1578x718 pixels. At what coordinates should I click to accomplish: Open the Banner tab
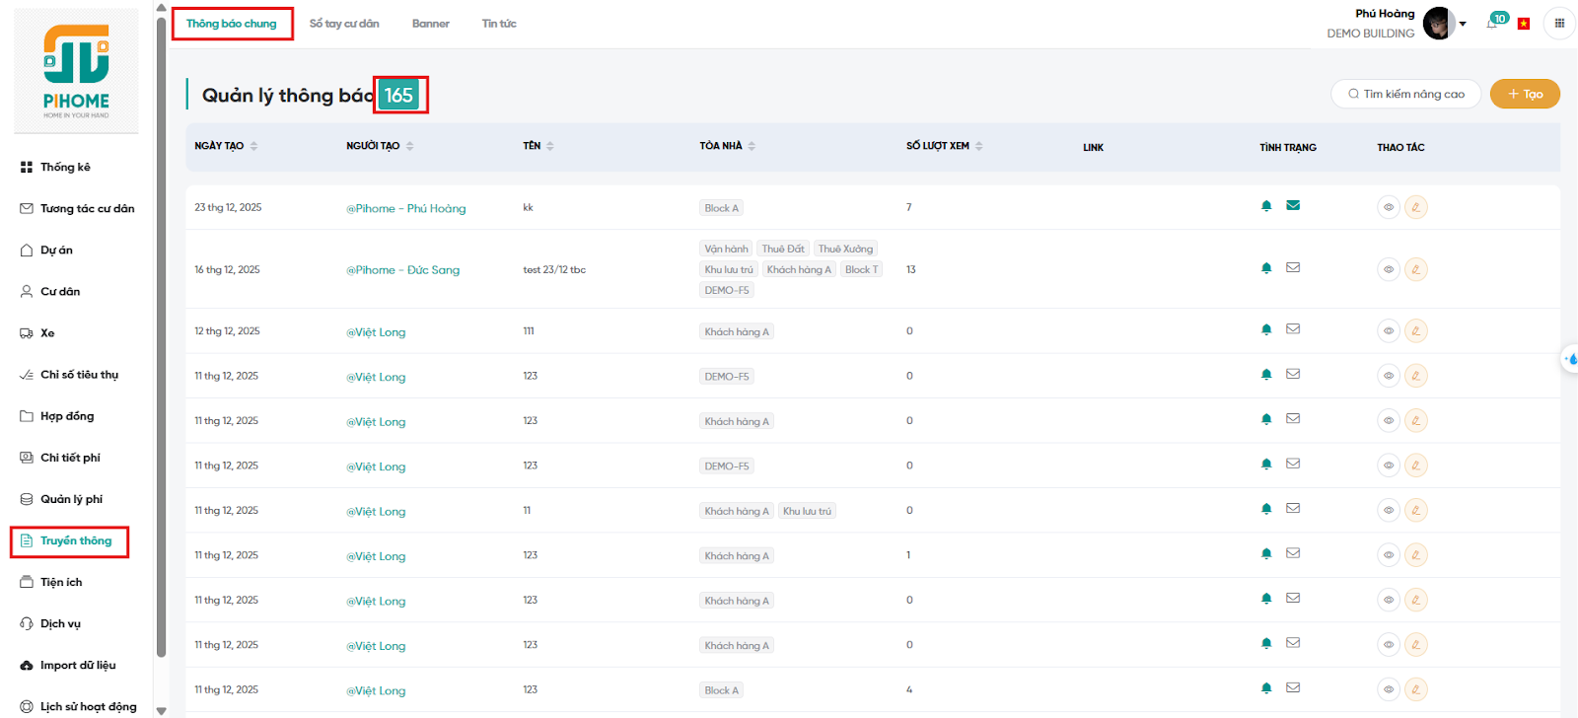click(430, 24)
